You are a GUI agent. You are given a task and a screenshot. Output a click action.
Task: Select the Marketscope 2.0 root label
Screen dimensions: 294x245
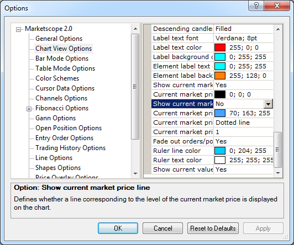(49, 29)
